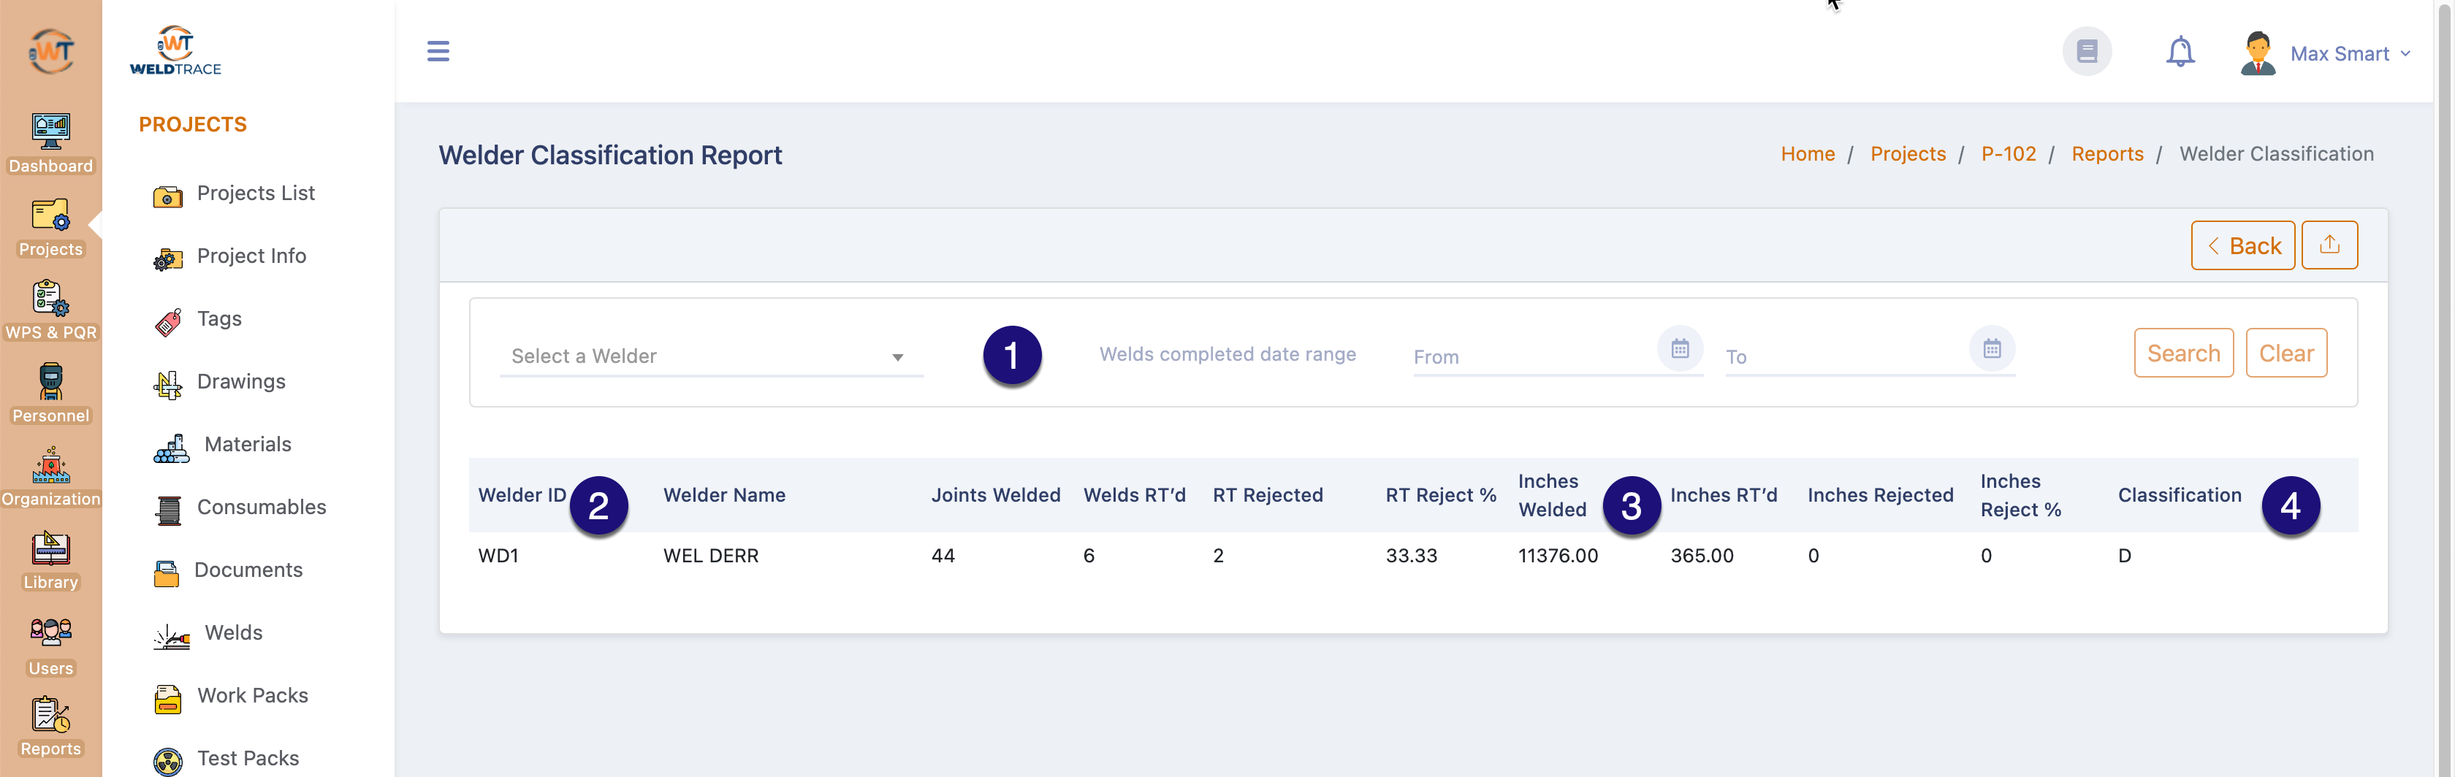Click the Back button
The width and height of the screenshot is (2455, 777).
[x=2242, y=245]
